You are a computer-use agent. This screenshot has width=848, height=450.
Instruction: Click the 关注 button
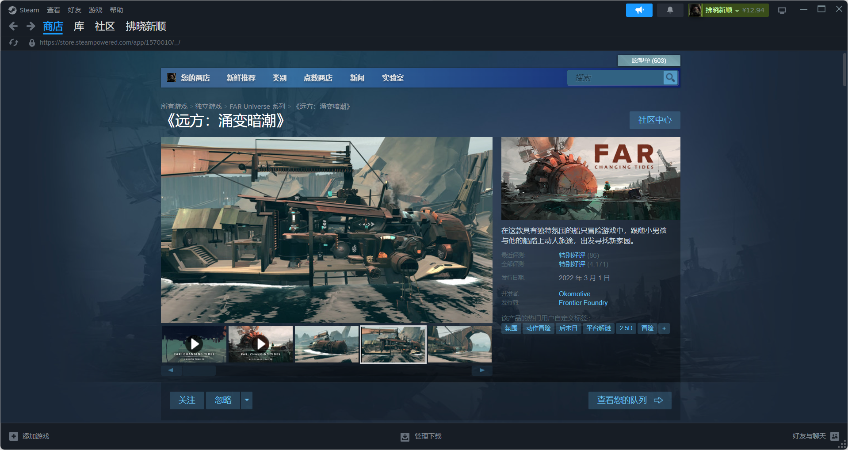pyautogui.click(x=187, y=400)
